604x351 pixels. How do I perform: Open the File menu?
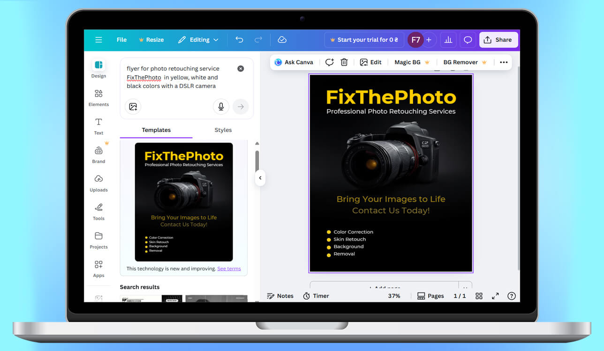121,40
